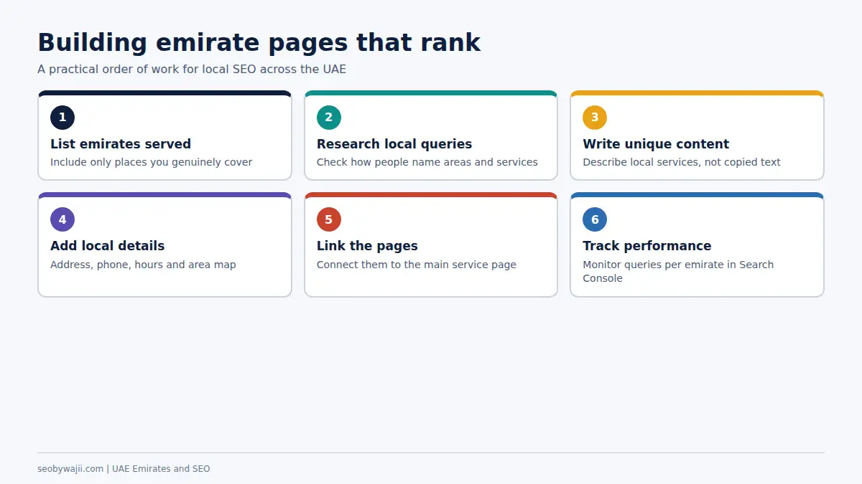The width and height of the screenshot is (862, 484).
Task: Click the number 6 blue circle badge
Action: point(595,219)
